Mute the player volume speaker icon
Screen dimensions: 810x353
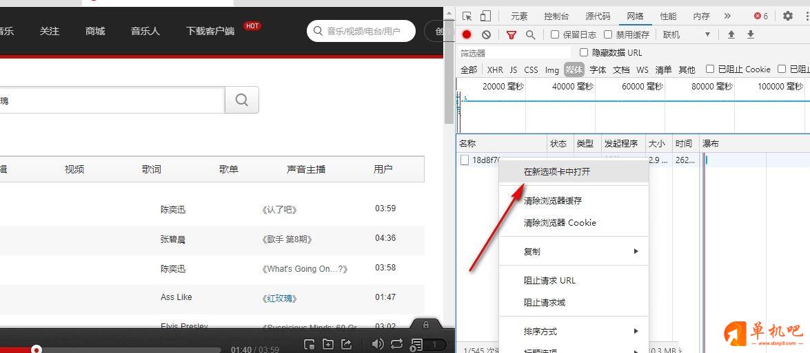point(378,344)
